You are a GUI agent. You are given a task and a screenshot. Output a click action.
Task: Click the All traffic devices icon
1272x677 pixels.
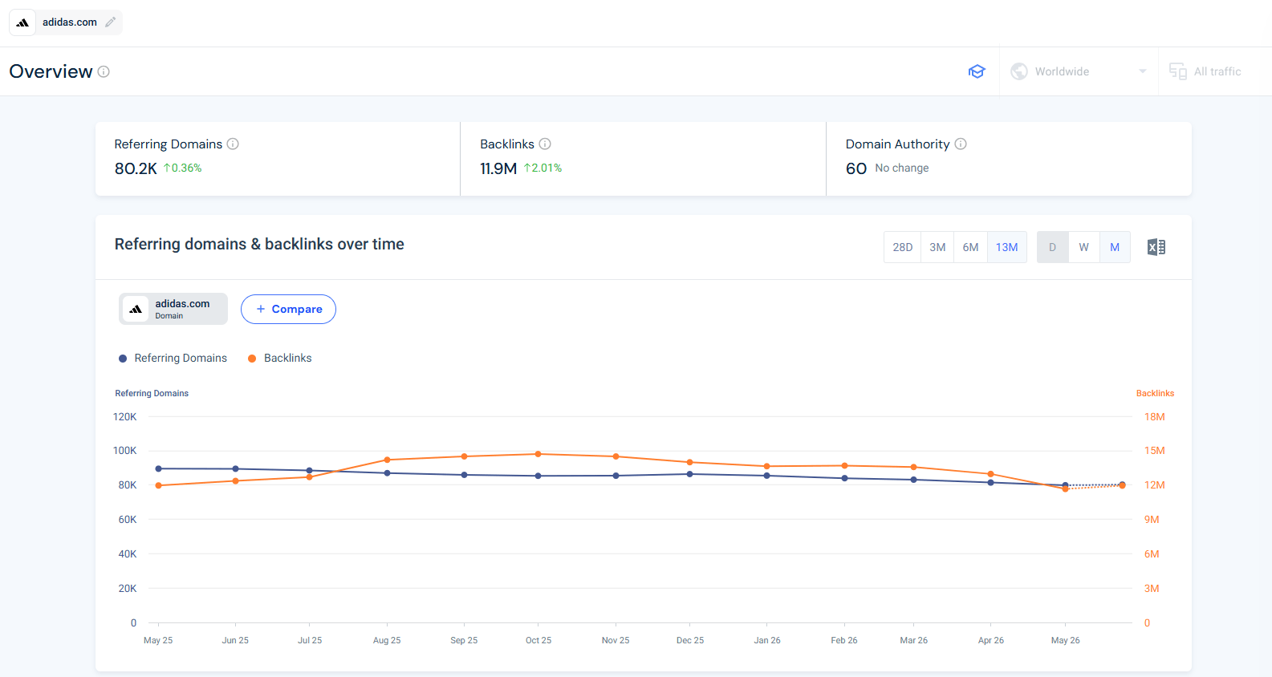(x=1178, y=71)
